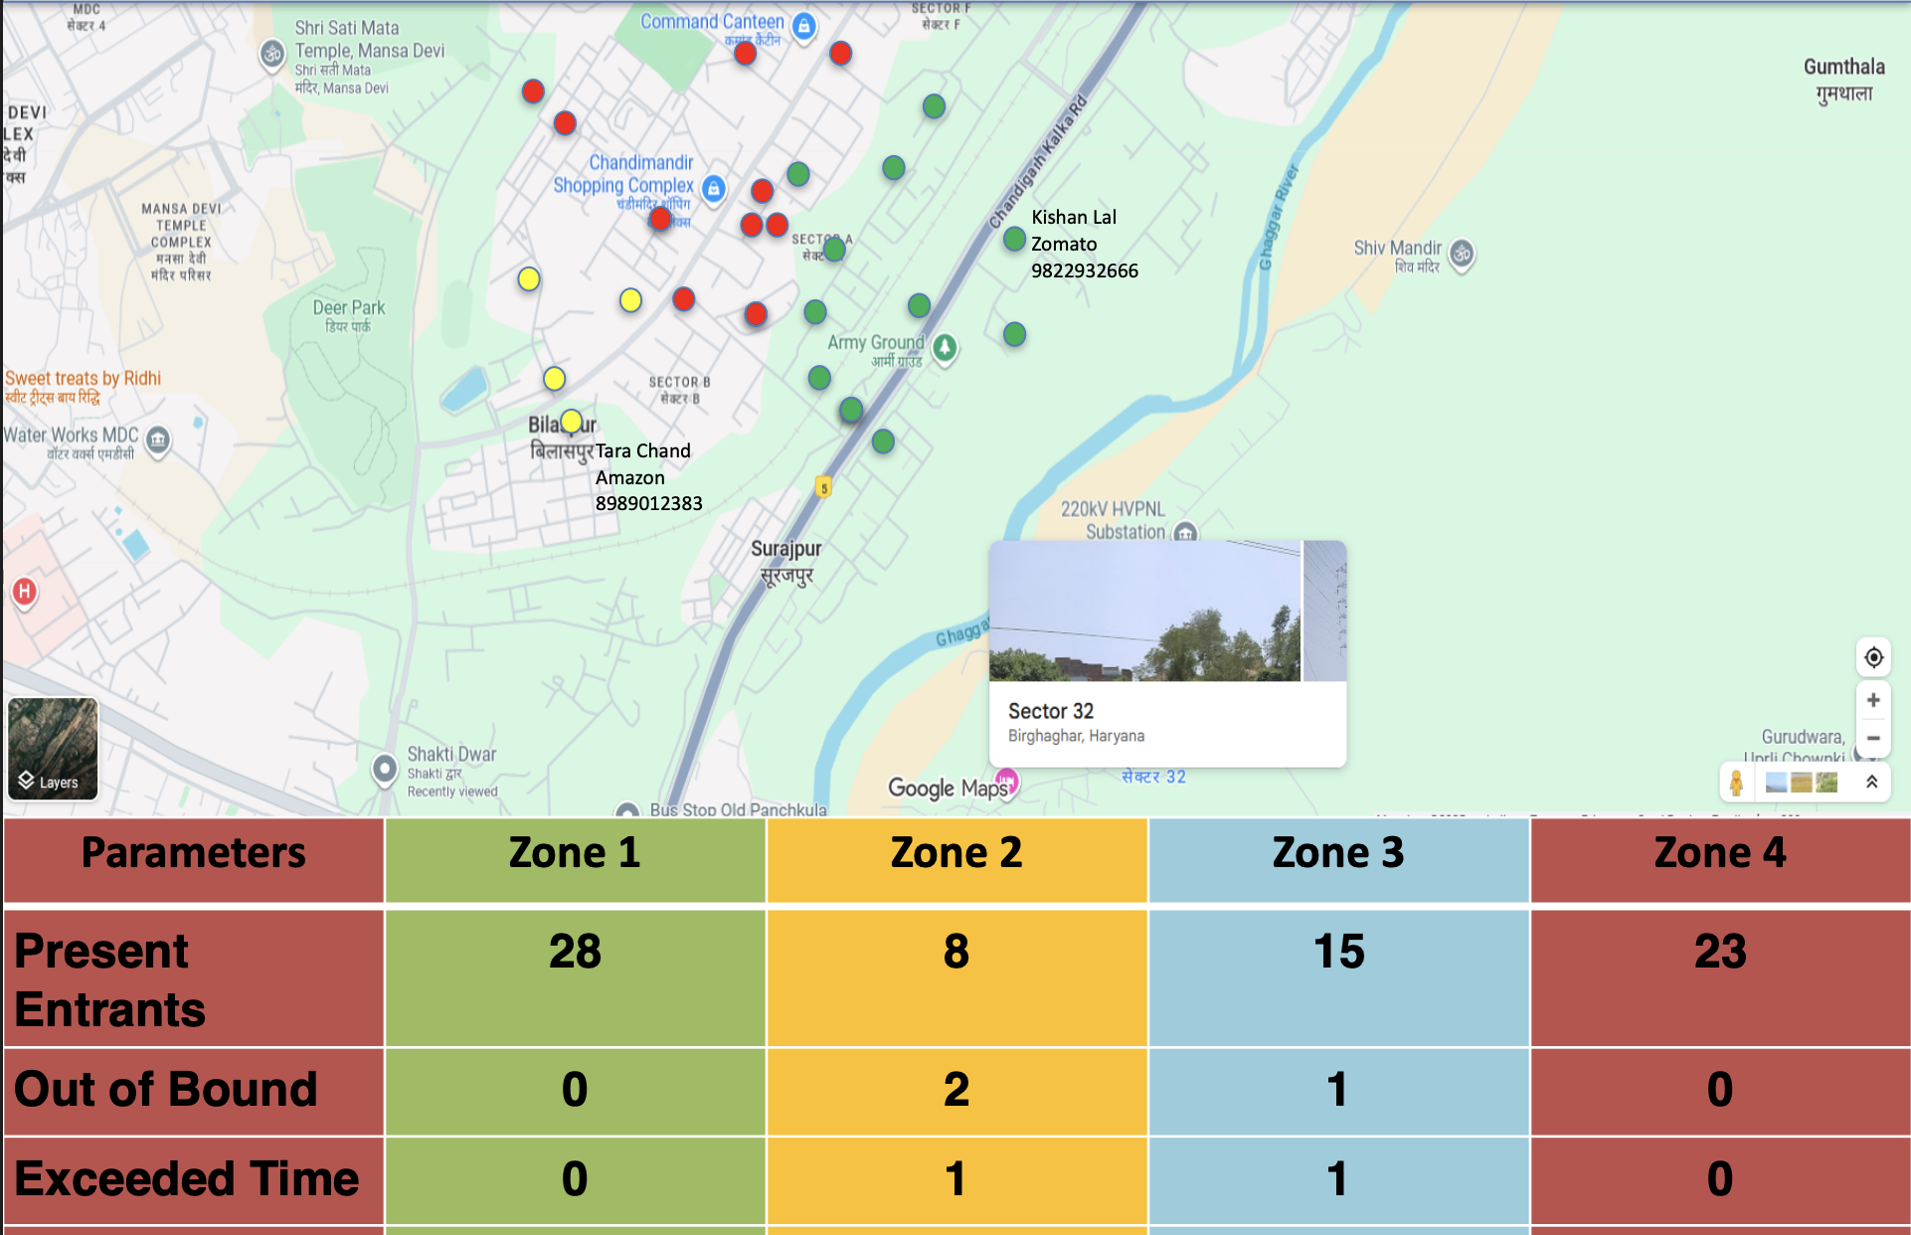Viewport: 1911px width, 1235px height.
Task: Click the Sector 32 photo thumbnail
Action: [x=1143, y=612]
